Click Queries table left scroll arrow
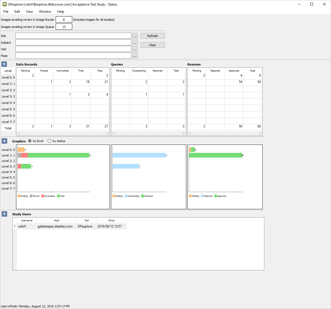This screenshot has width=331, height=309. (x=113, y=133)
